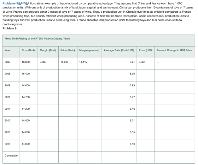This screenshot has height=165, width=198.
Task: Select the 2008 empty Margin (Rmb) cell
Action: point(48,75)
